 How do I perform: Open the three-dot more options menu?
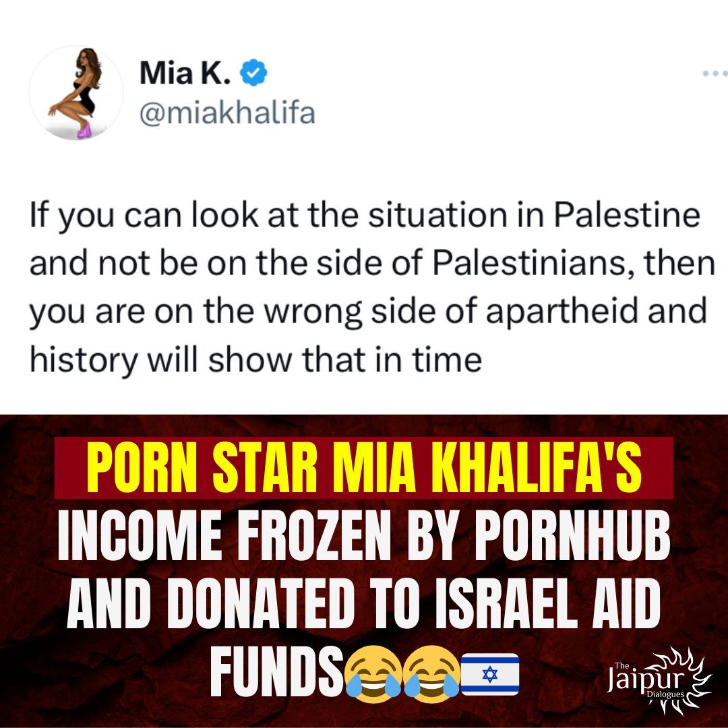[x=715, y=73]
